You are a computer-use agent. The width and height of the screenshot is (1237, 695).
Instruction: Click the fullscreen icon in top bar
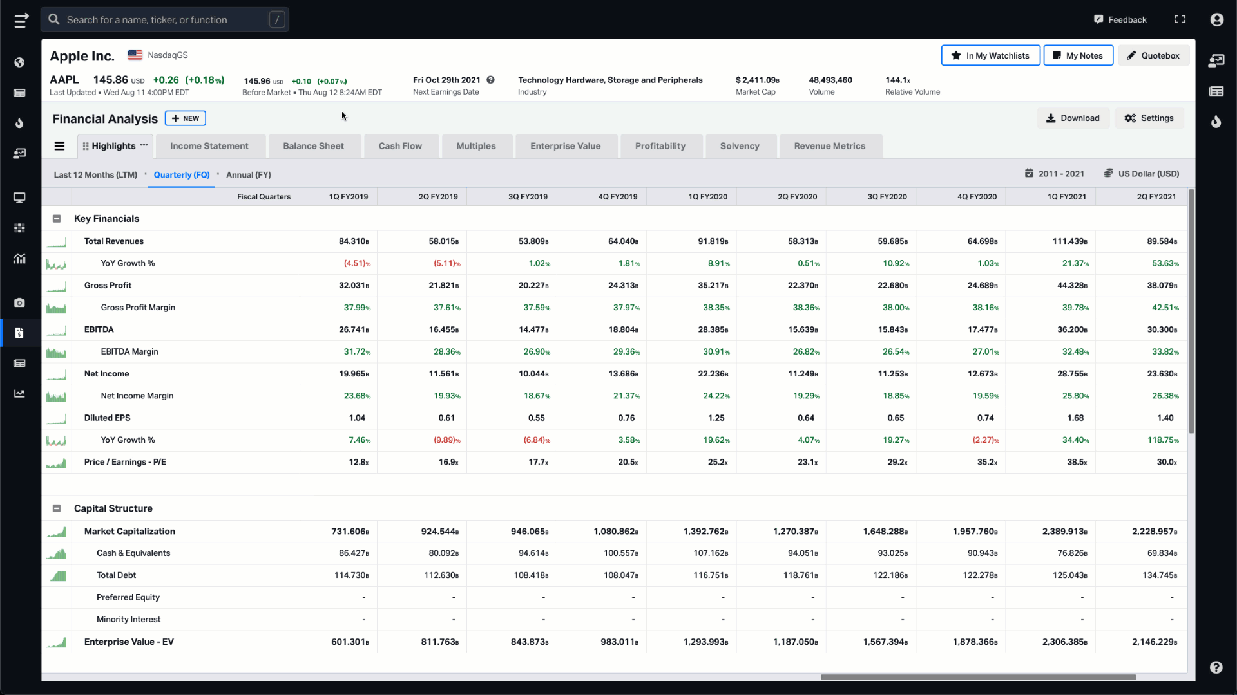point(1180,19)
